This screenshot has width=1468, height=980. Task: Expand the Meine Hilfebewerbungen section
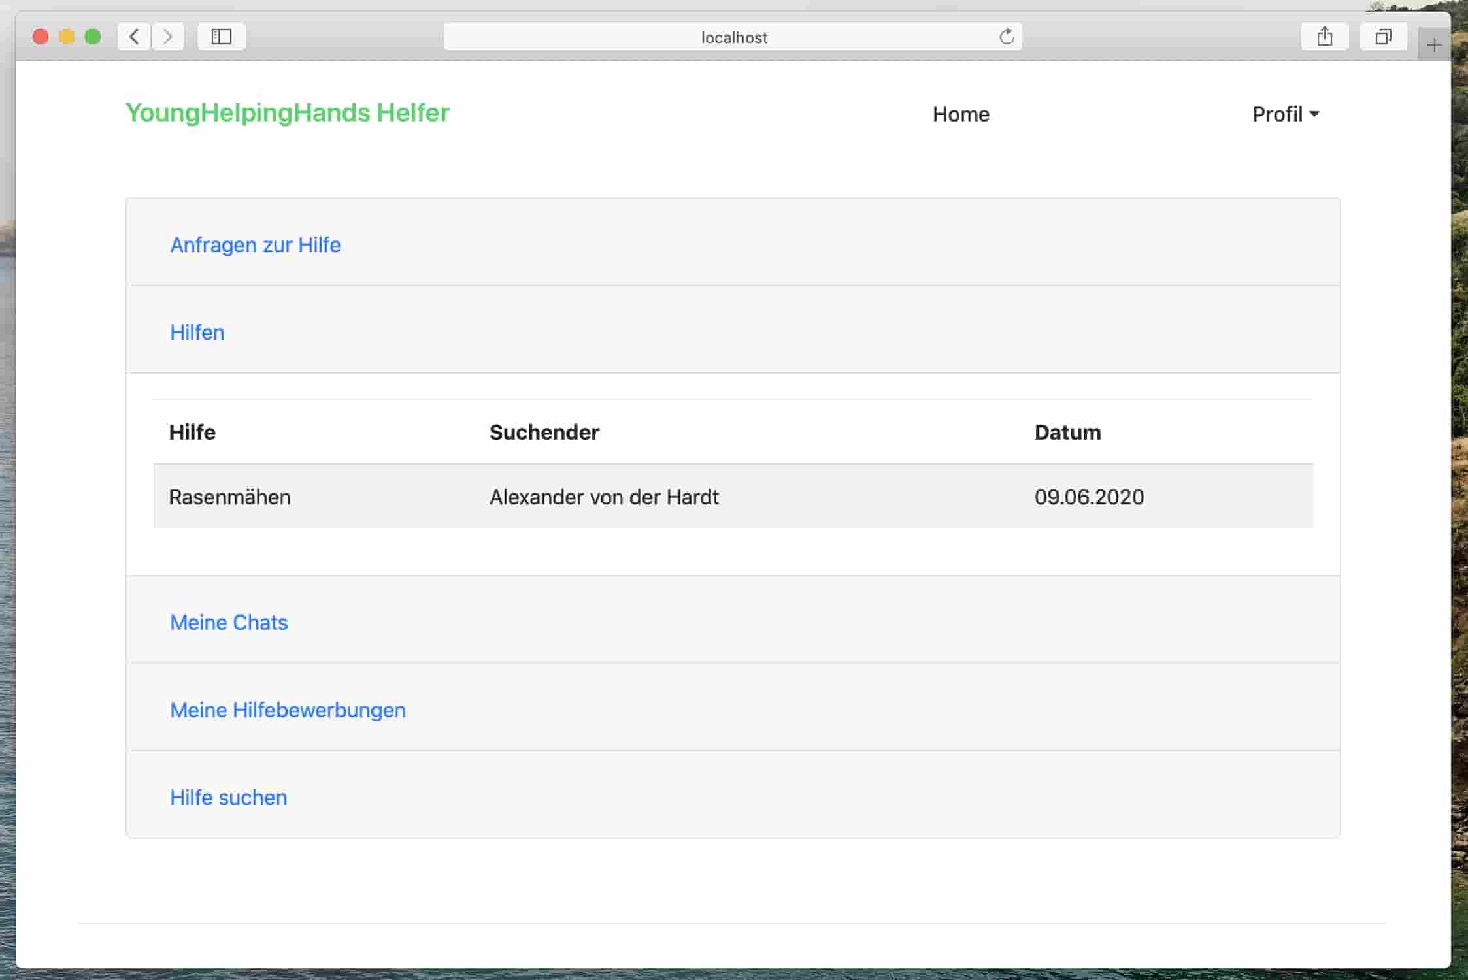288,710
